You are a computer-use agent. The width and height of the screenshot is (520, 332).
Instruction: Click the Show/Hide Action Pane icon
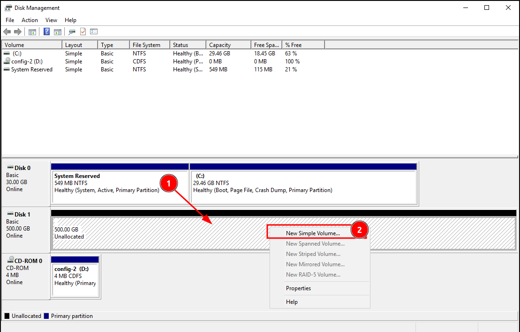pos(58,32)
